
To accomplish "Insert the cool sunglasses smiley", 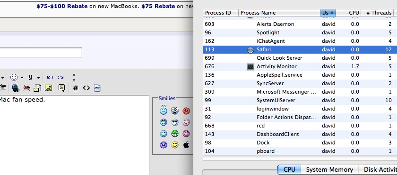I will pos(175,122).
